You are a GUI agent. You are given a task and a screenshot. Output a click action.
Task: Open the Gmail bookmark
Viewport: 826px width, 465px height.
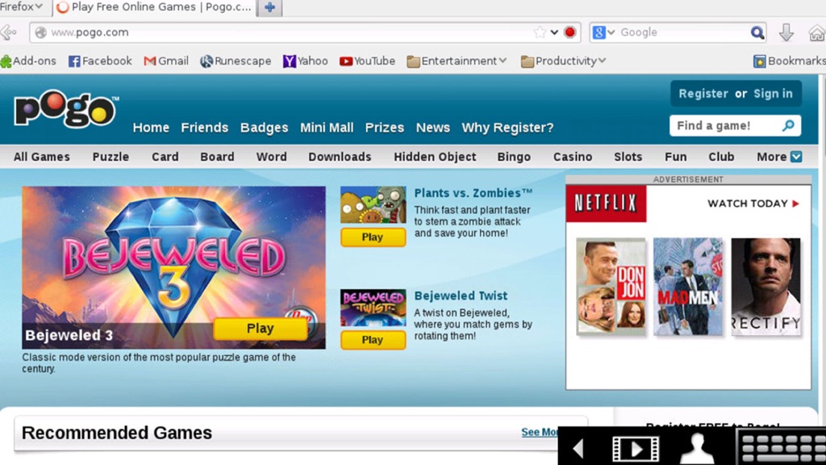point(166,61)
